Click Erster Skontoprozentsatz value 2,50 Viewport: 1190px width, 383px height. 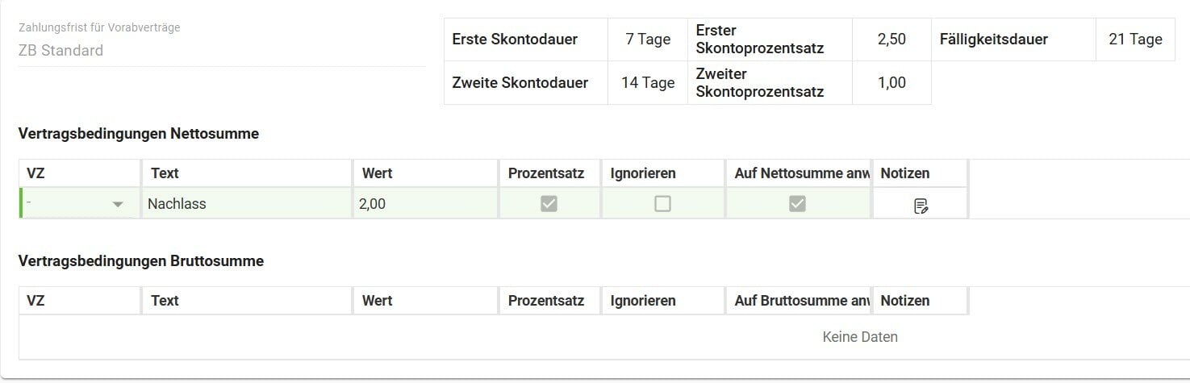891,40
